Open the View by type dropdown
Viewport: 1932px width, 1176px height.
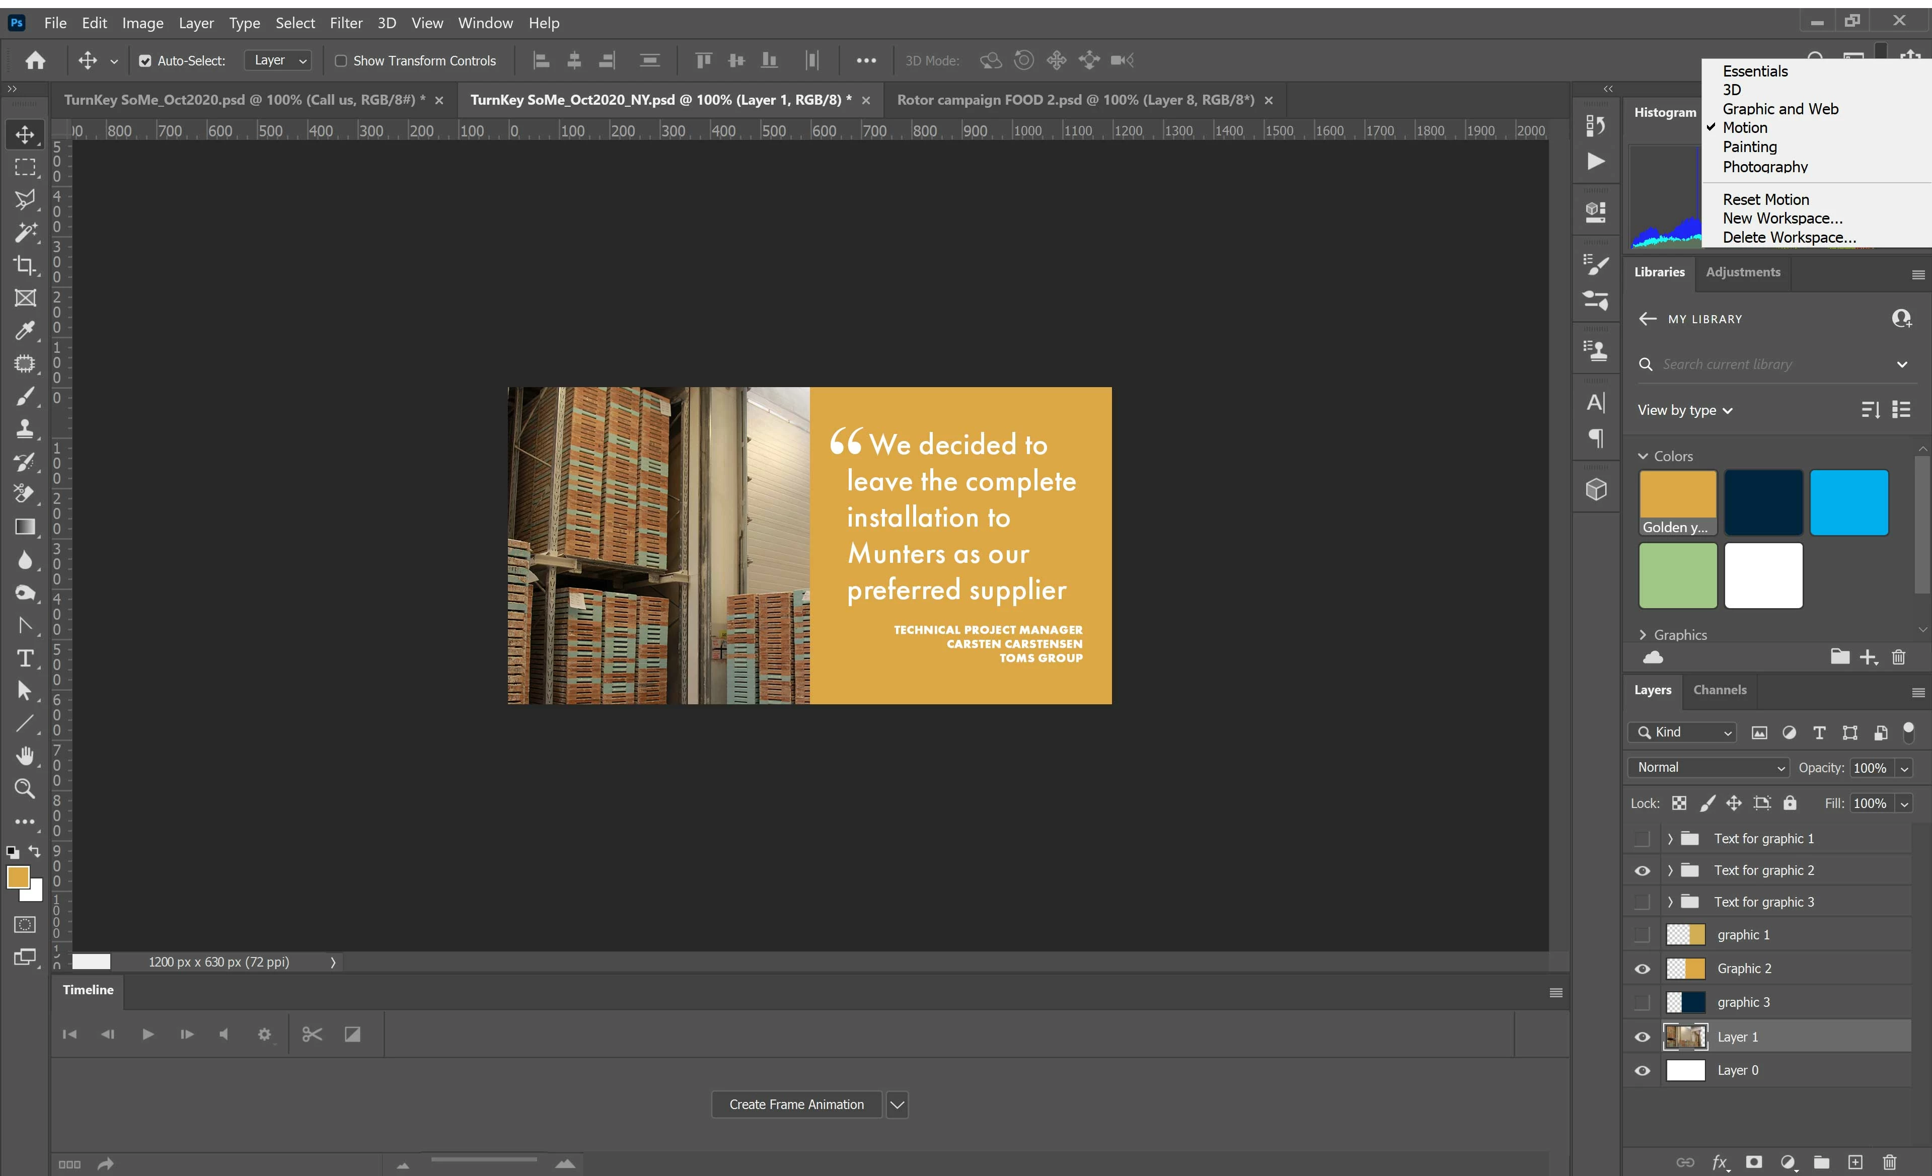click(x=1685, y=410)
